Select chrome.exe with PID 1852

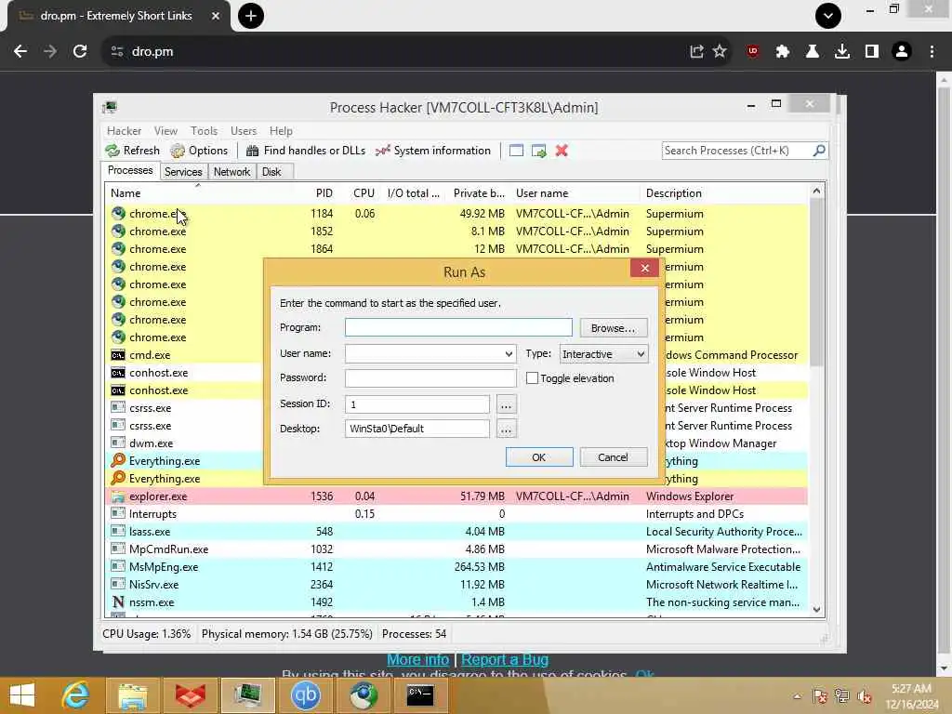456,231
